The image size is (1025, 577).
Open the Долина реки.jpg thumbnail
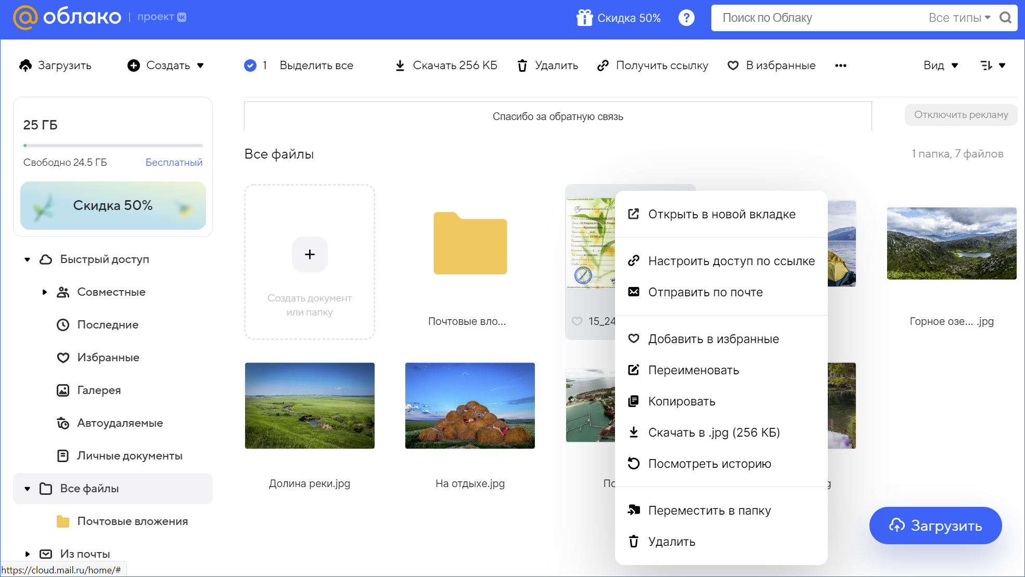pyautogui.click(x=310, y=405)
